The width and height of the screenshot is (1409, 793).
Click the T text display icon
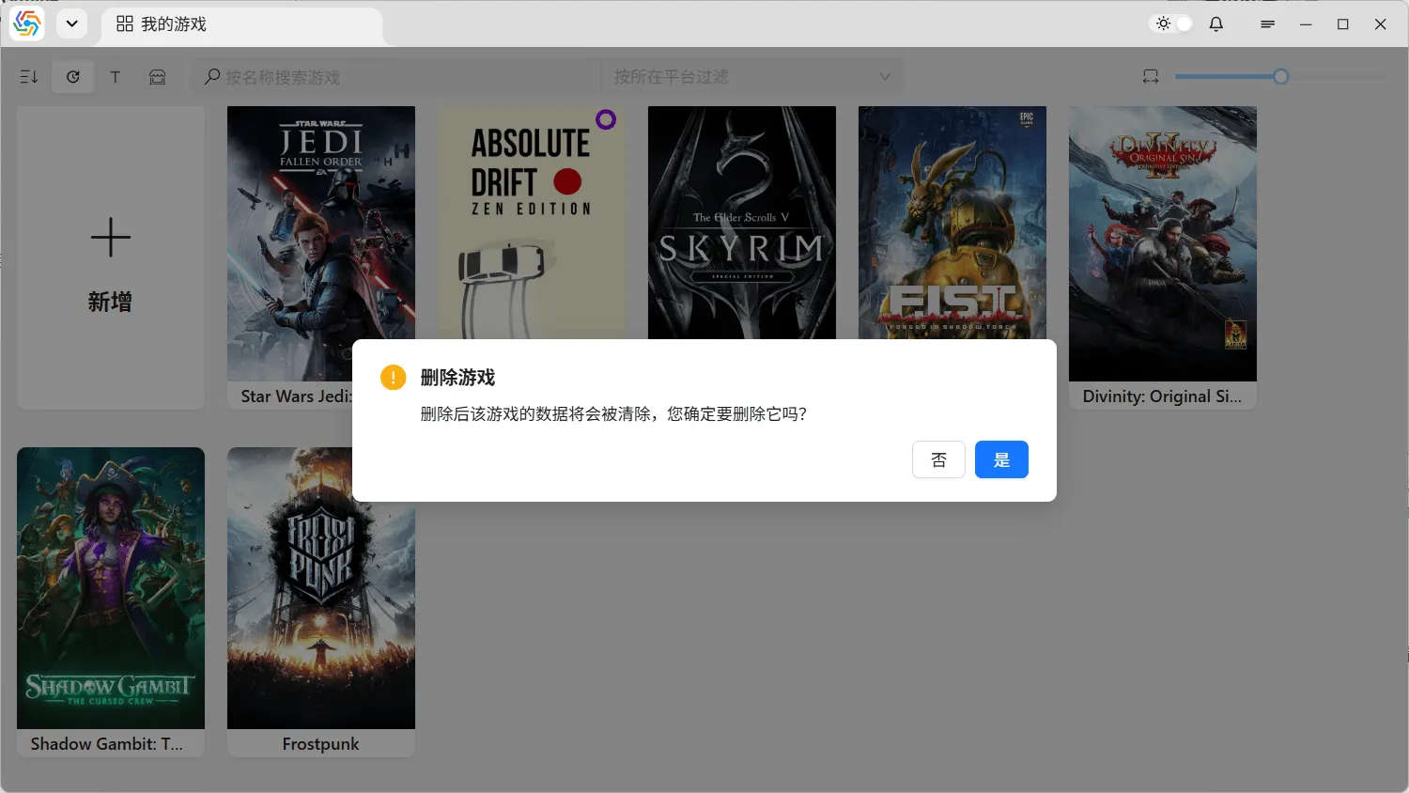tap(116, 77)
